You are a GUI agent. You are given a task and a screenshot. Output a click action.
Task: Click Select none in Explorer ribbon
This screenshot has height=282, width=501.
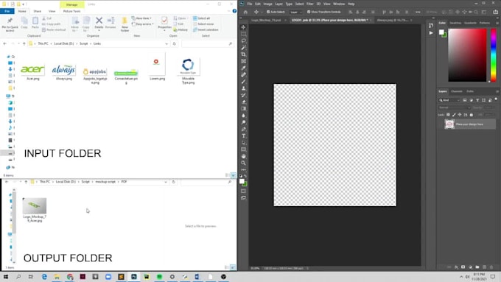click(203, 24)
